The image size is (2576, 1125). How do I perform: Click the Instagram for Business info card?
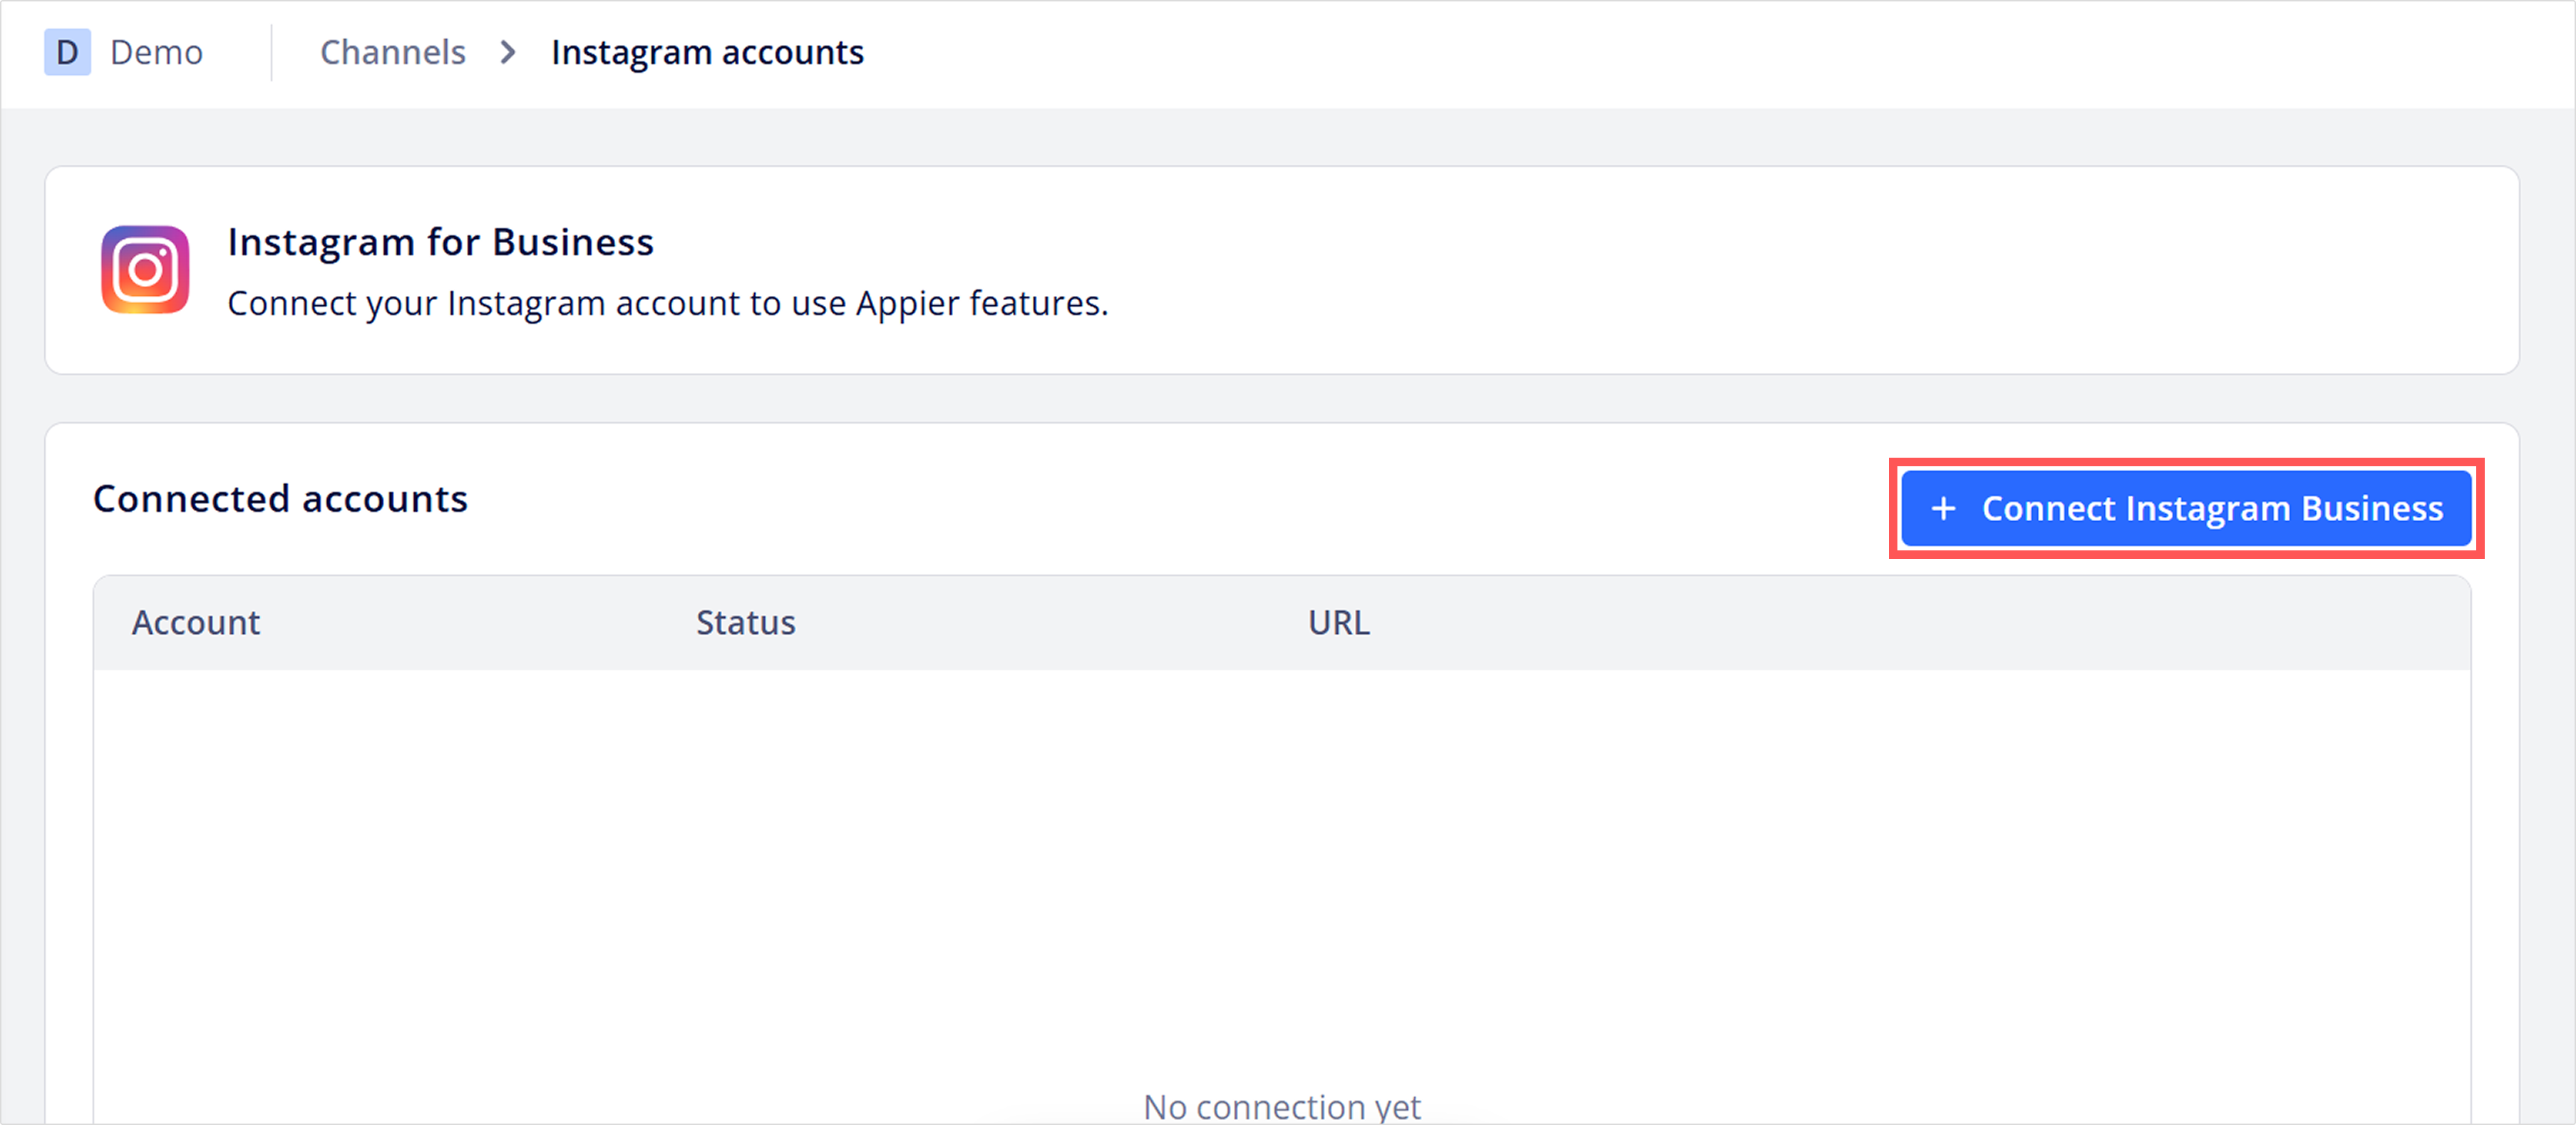tap(1282, 270)
